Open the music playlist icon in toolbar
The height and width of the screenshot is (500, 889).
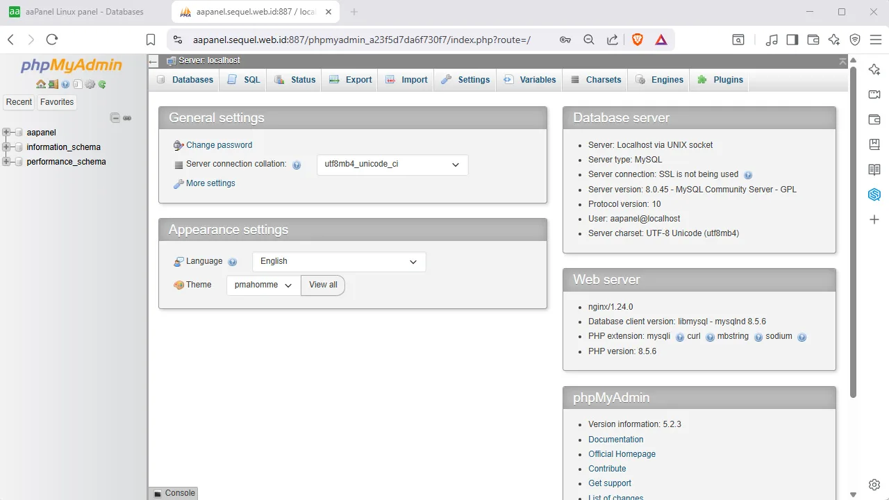772,40
